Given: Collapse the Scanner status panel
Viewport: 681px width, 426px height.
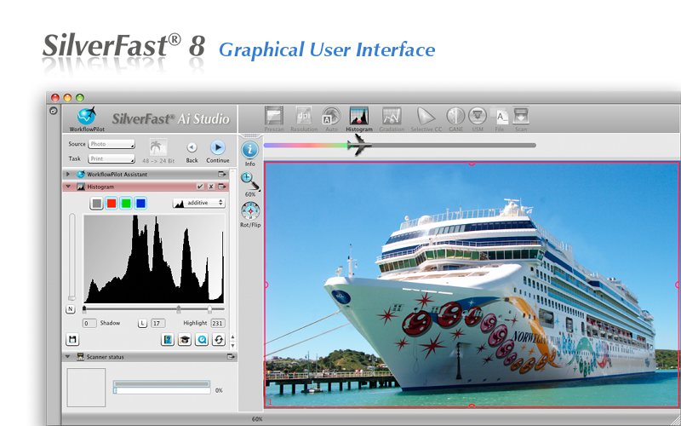Looking at the screenshot, I should pos(68,357).
